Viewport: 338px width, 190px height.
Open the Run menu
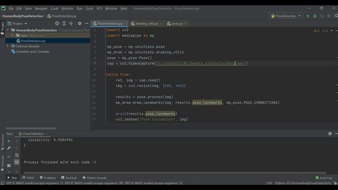tap(79, 8)
